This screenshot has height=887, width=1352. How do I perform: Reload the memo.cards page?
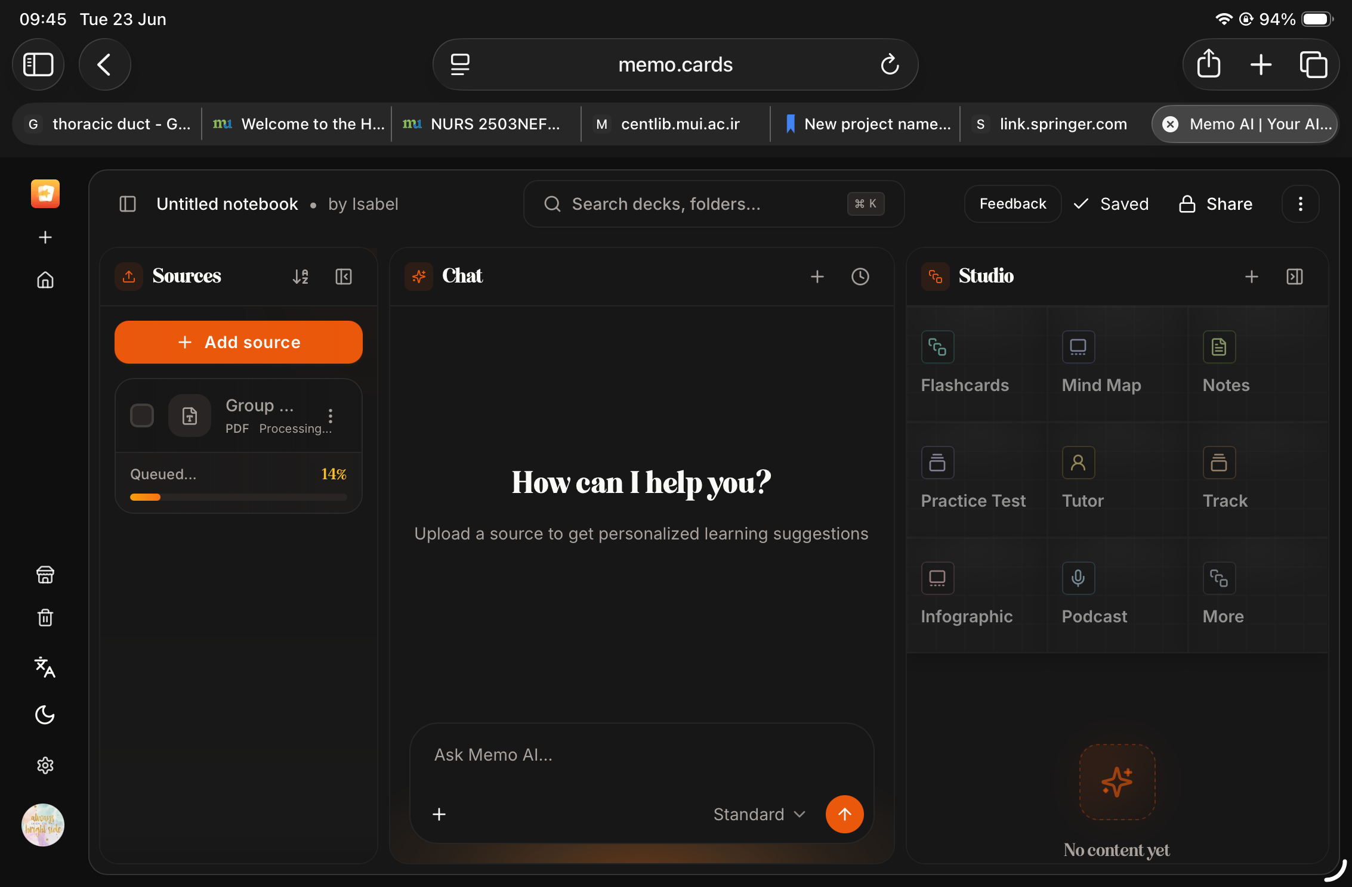(890, 64)
